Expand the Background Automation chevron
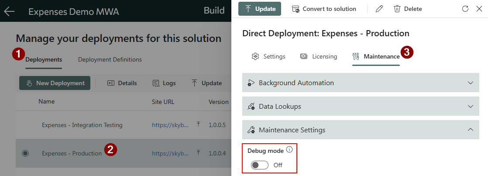Image resolution: width=488 pixels, height=176 pixels. pyautogui.click(x=470, y=83)
